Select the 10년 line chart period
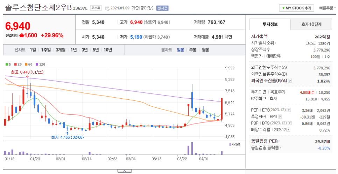338x174 pixels. (x=108, y=50)
